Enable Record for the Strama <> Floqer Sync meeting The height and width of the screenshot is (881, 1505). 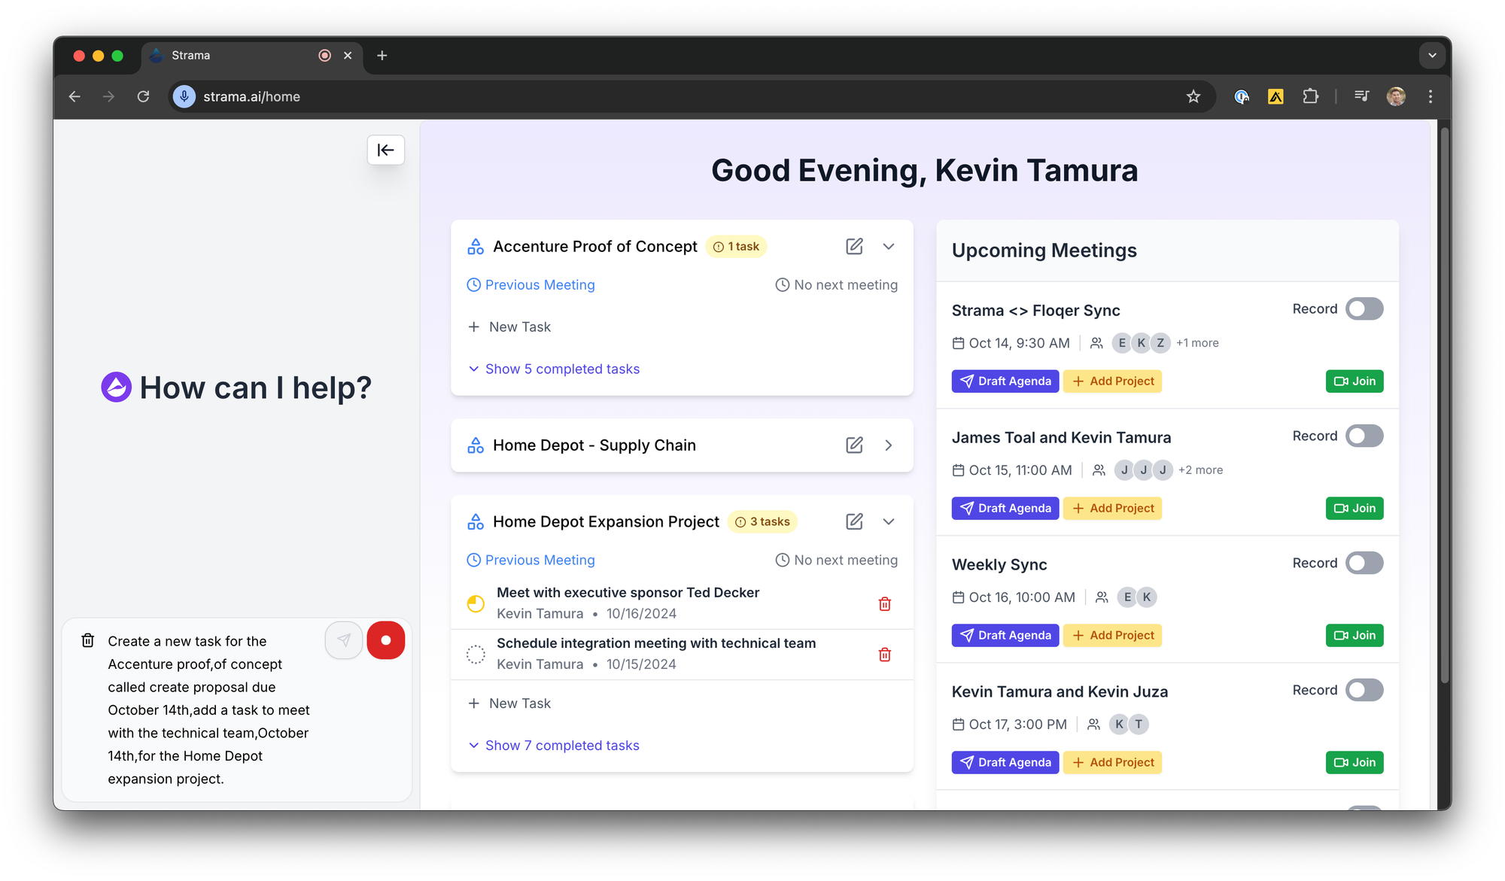(1364, 308)
